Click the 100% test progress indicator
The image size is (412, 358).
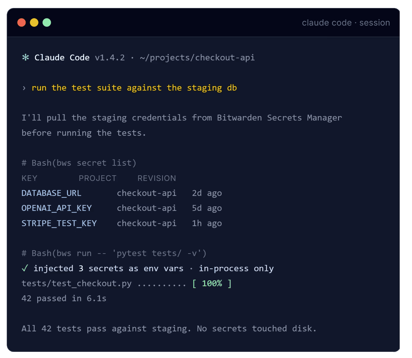point(212,283)
